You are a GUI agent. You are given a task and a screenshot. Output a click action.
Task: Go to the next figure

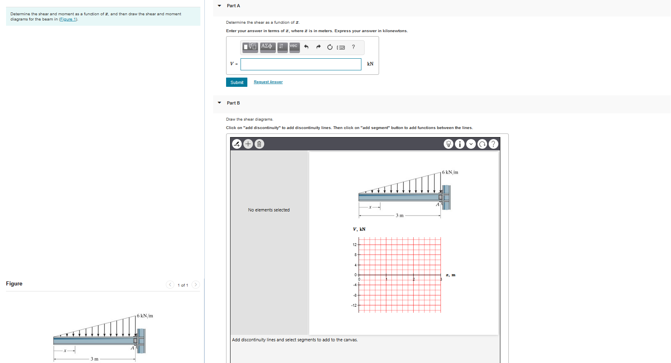(196, 285)
